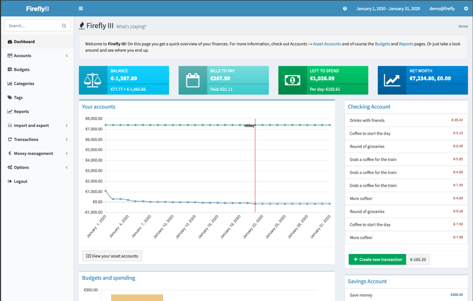This screenshot has height=301, width=473.
Task: Open the Budgets sidebar page
Action: click(x=22, y=70)
